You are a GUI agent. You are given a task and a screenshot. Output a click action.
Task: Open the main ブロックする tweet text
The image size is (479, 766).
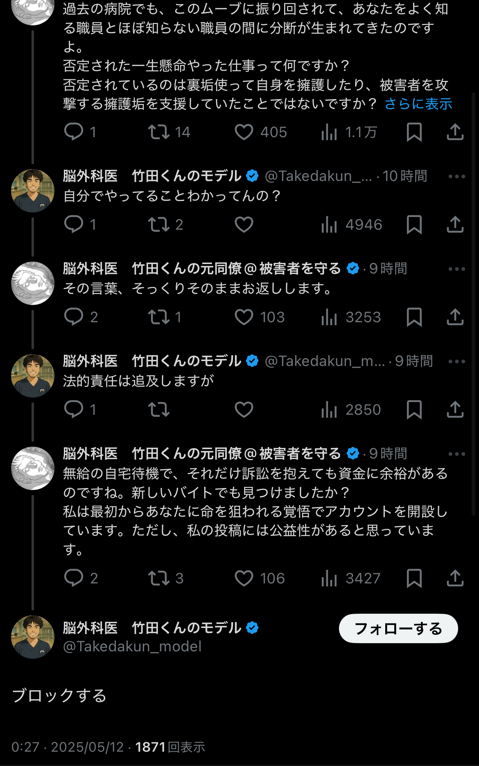click(x=60, y=696)
